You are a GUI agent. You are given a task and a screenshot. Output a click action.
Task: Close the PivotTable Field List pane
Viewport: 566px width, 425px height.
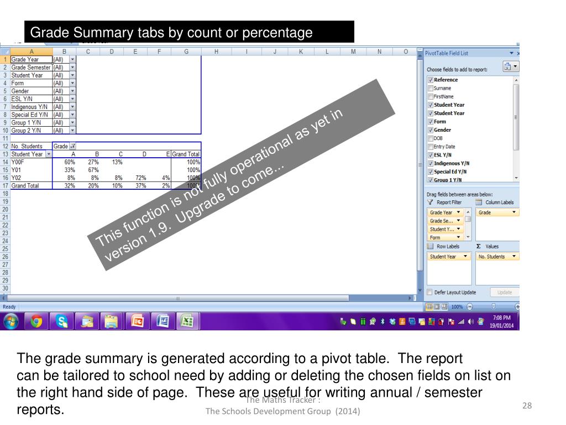point(518,54)
